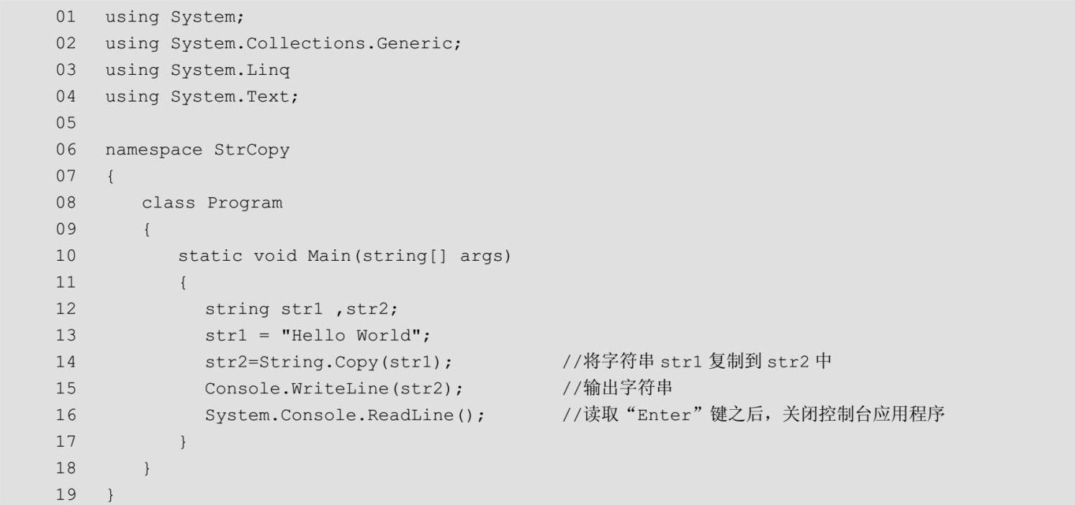Click the closing brace on line 17

pyautogui.click(x=183, y=442)
